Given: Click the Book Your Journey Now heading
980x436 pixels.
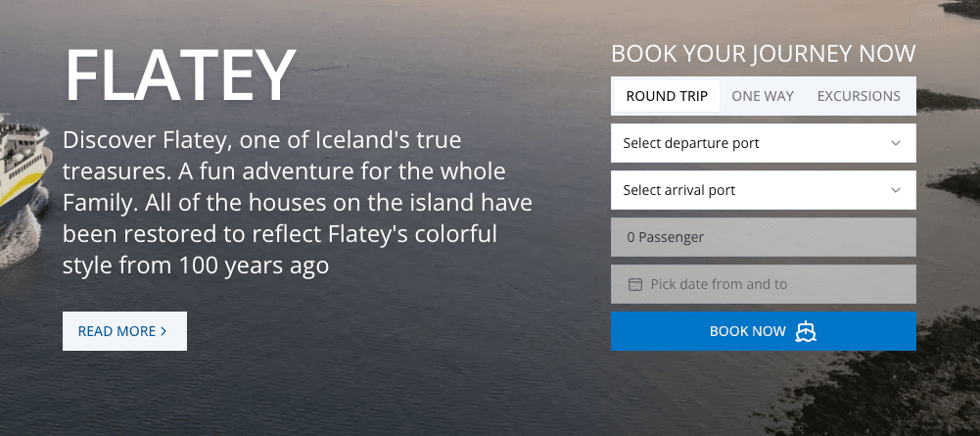Looking at the screenshot, I should [763, 54].
